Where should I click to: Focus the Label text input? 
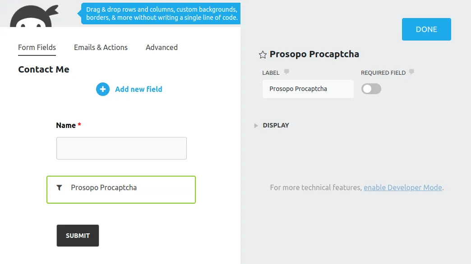[x=308, y=89]
